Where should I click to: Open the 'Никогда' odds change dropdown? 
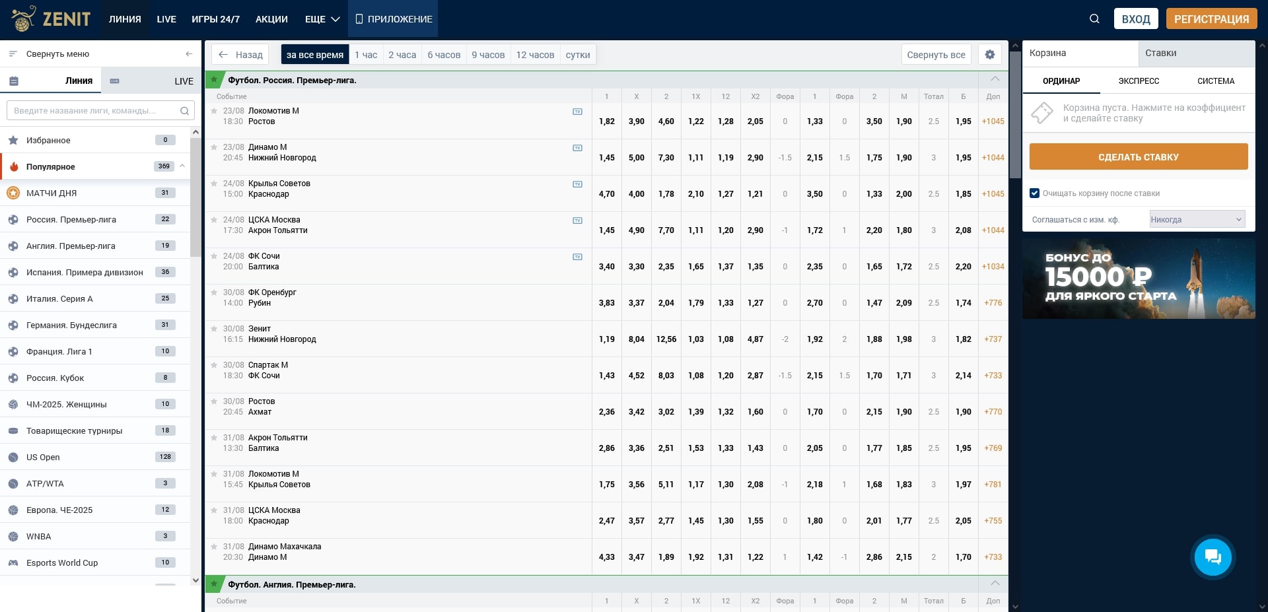tap(1197, 220)
